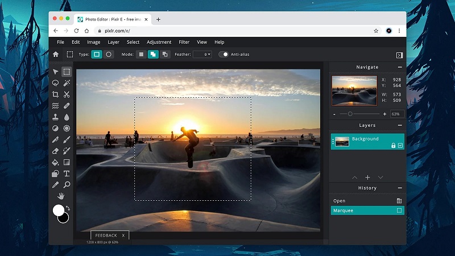Select the Magic Wand tool

point(67,83)
